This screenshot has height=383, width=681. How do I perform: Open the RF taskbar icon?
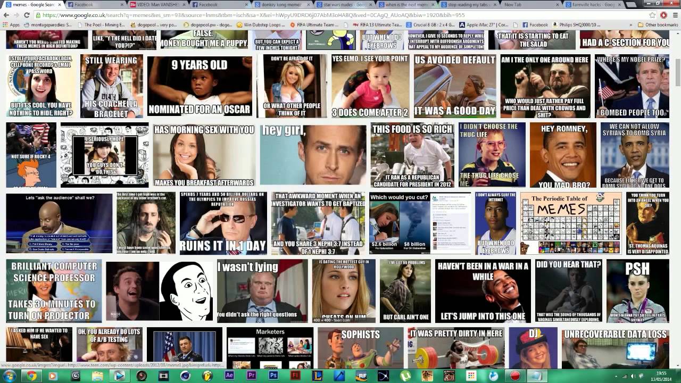pyautogui.click(x=362, y=376)
